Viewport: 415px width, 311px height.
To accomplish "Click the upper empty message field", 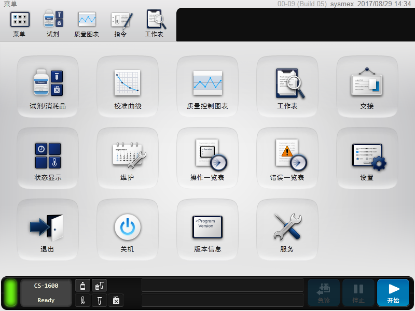I will [x=223, y=286].
